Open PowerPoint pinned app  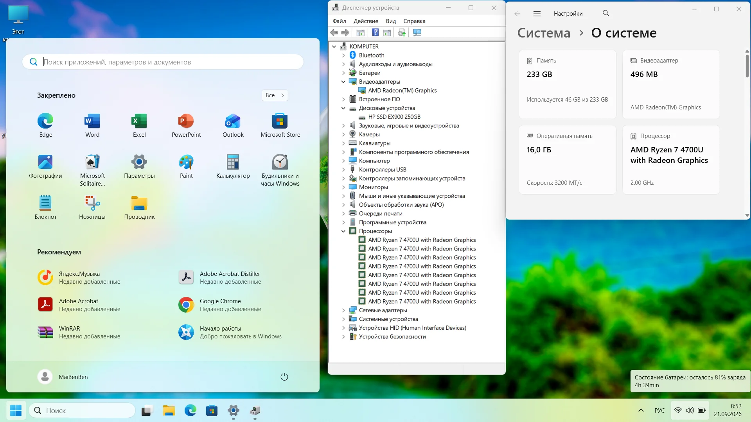click(x=186, y=125)
